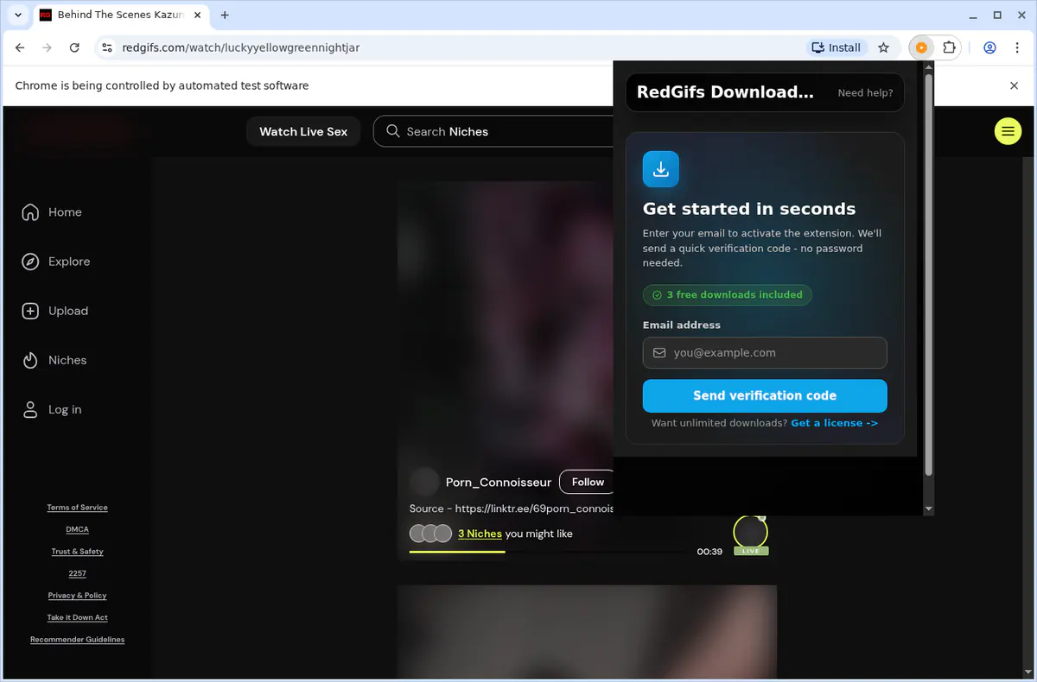The width and height of the screenshot is (1037, 682).
Task: Click Need help? link
Action: 865,92
